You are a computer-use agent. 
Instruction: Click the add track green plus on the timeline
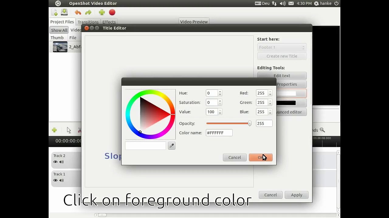[54, 130]
